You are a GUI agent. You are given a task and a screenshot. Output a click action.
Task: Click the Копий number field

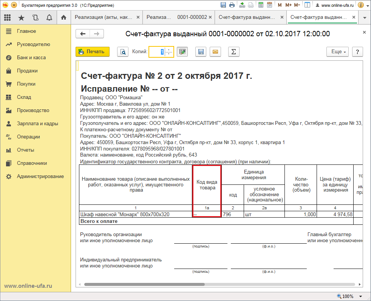tap(157, 52)
